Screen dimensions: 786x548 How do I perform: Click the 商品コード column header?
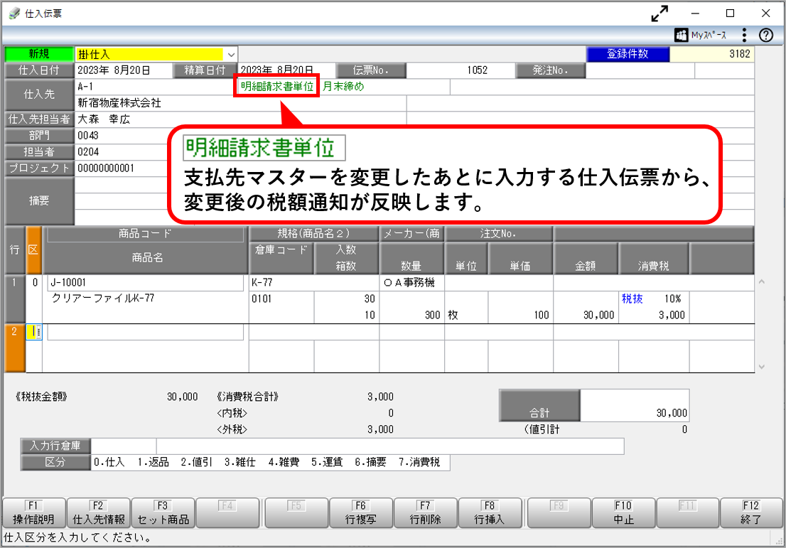pos(146,234)
